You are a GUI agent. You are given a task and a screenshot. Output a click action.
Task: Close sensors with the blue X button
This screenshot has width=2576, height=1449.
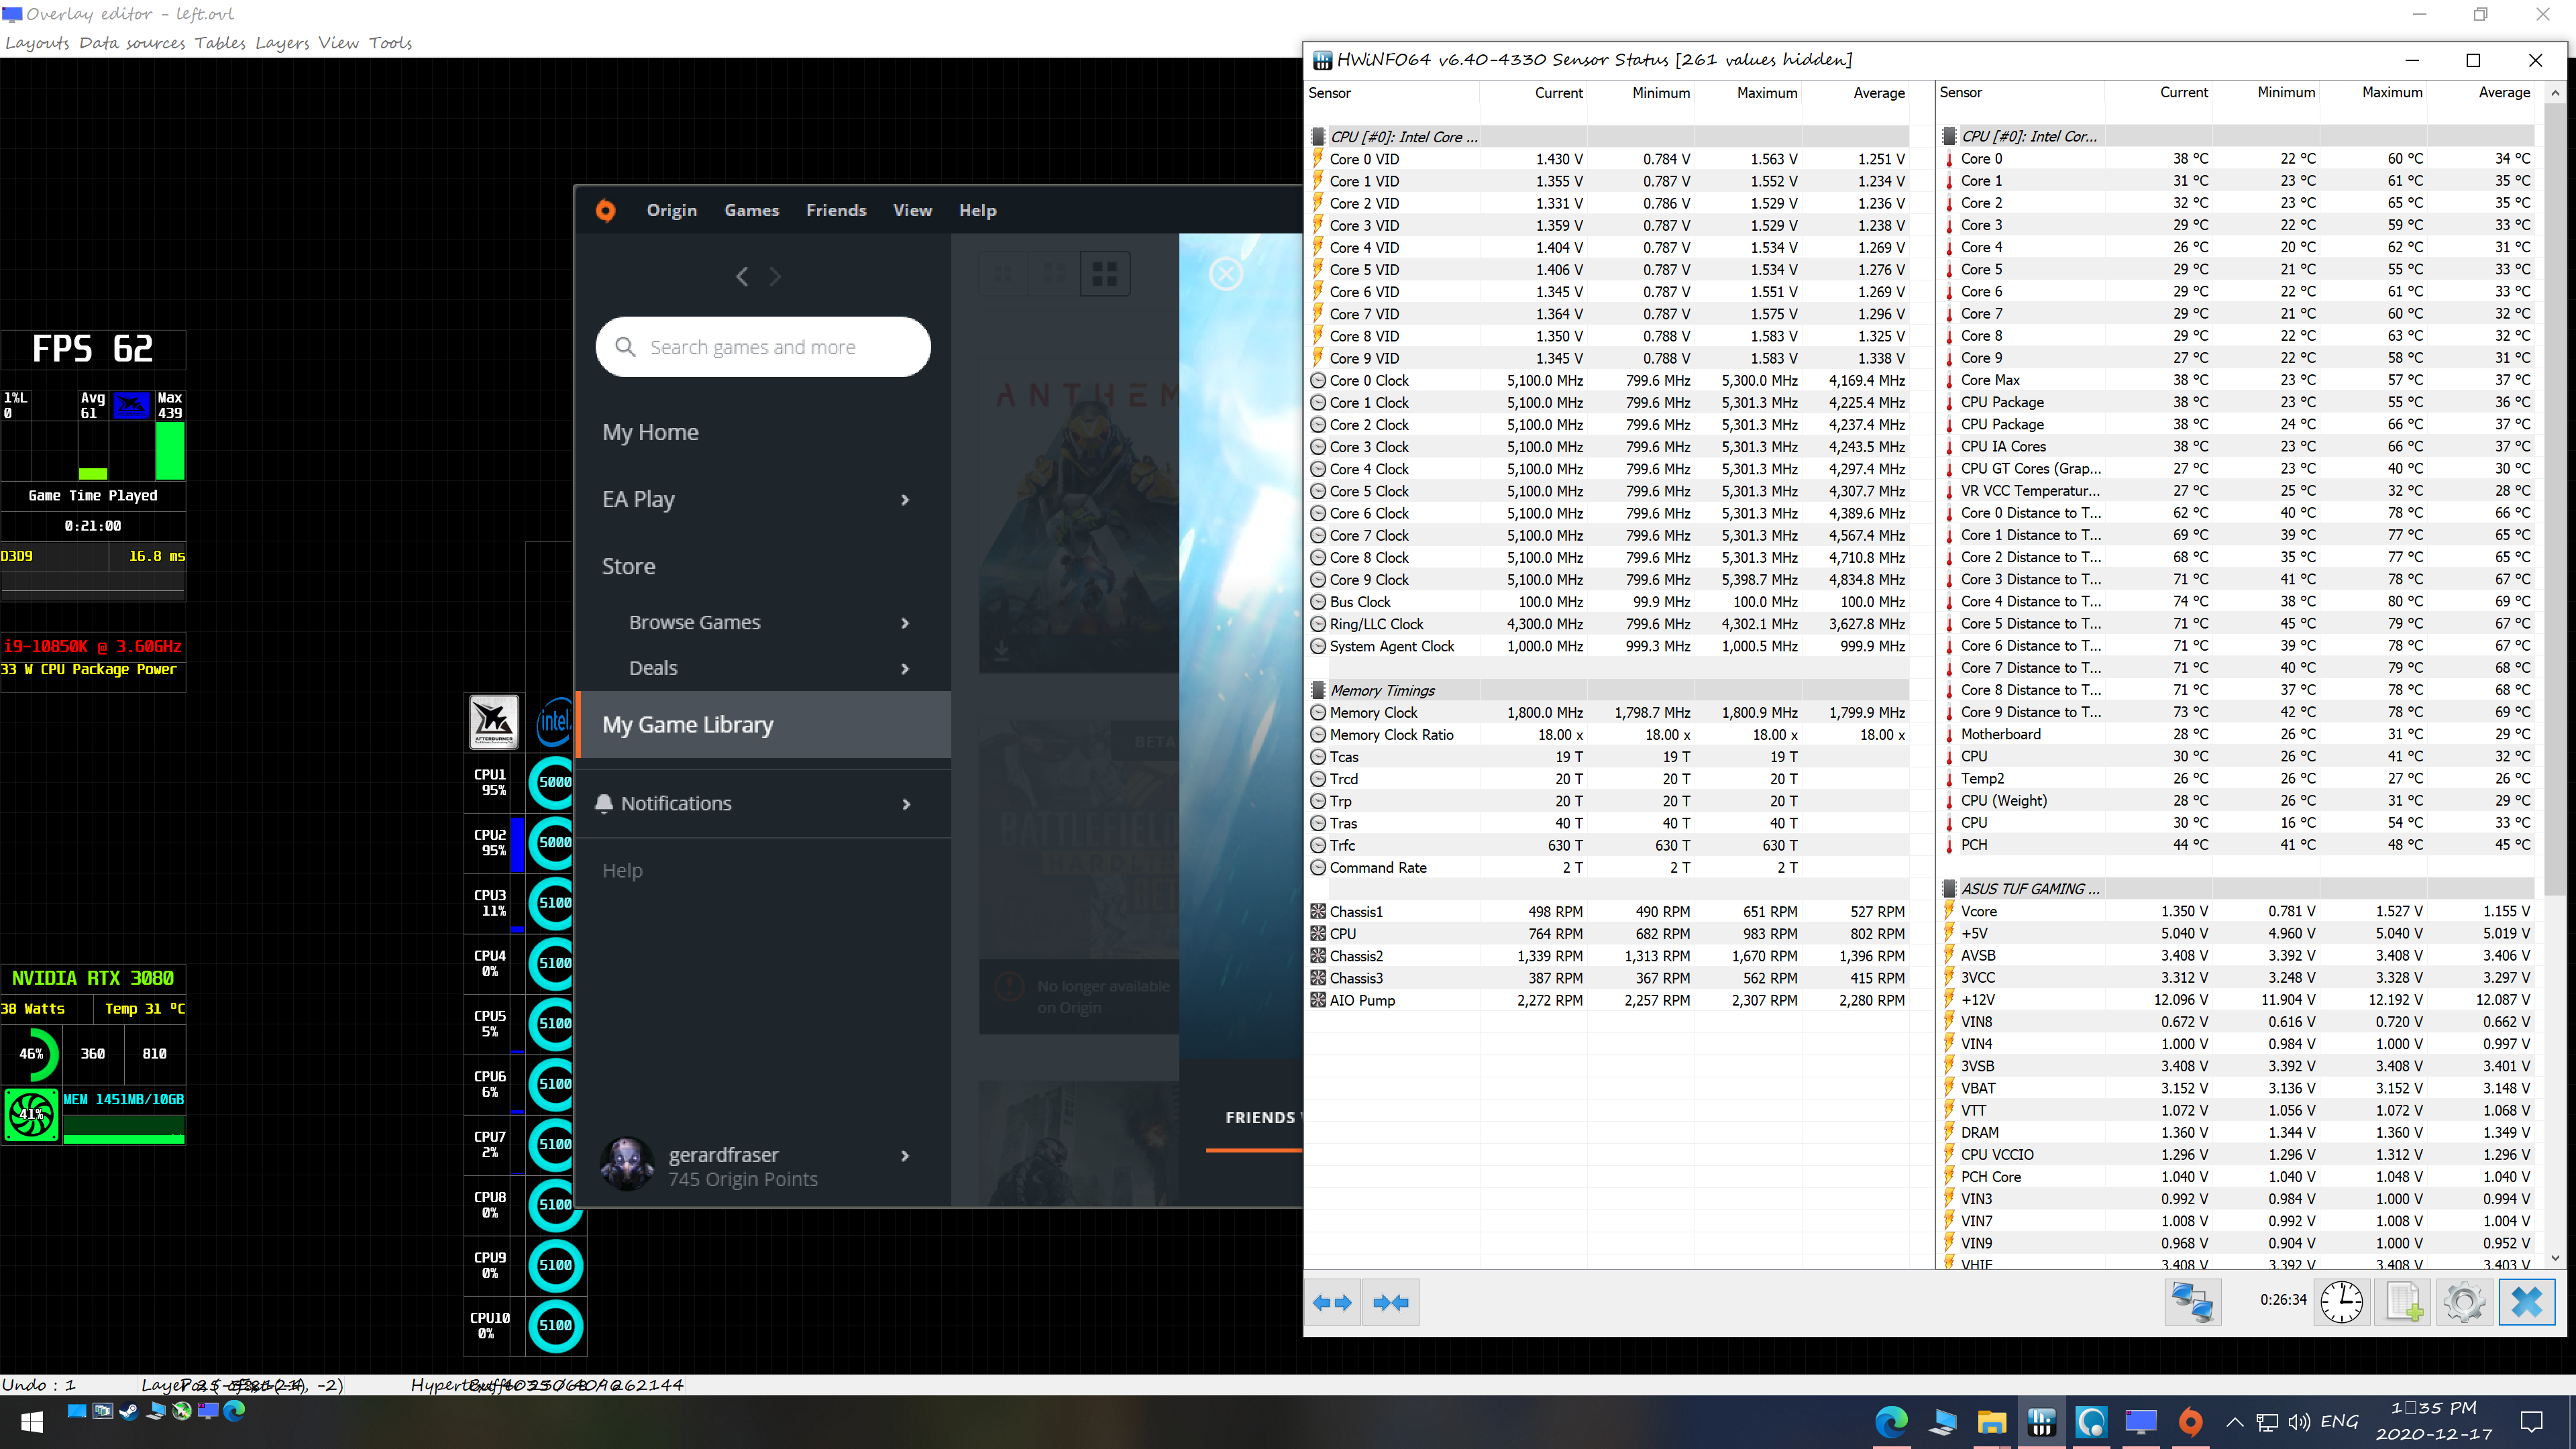click(2526, 1302)
